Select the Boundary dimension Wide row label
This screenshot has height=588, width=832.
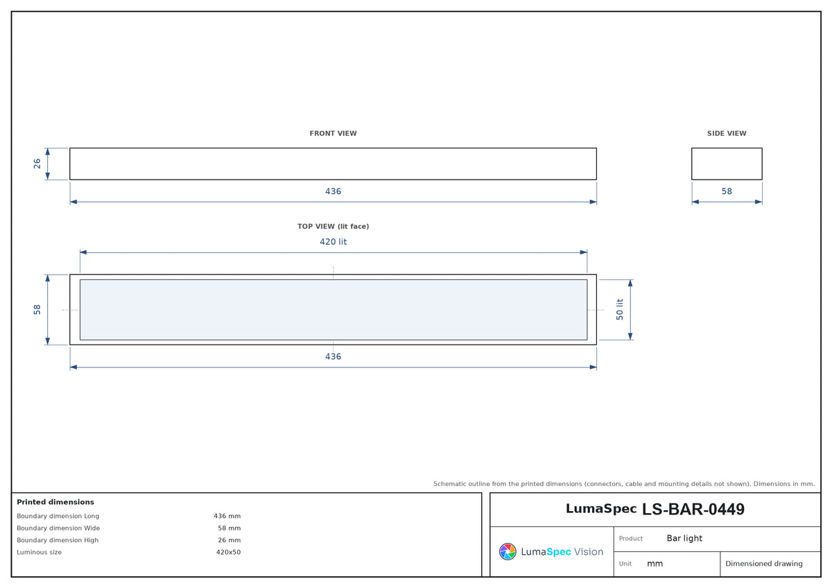pyautogui.click(x=58, y=528)
